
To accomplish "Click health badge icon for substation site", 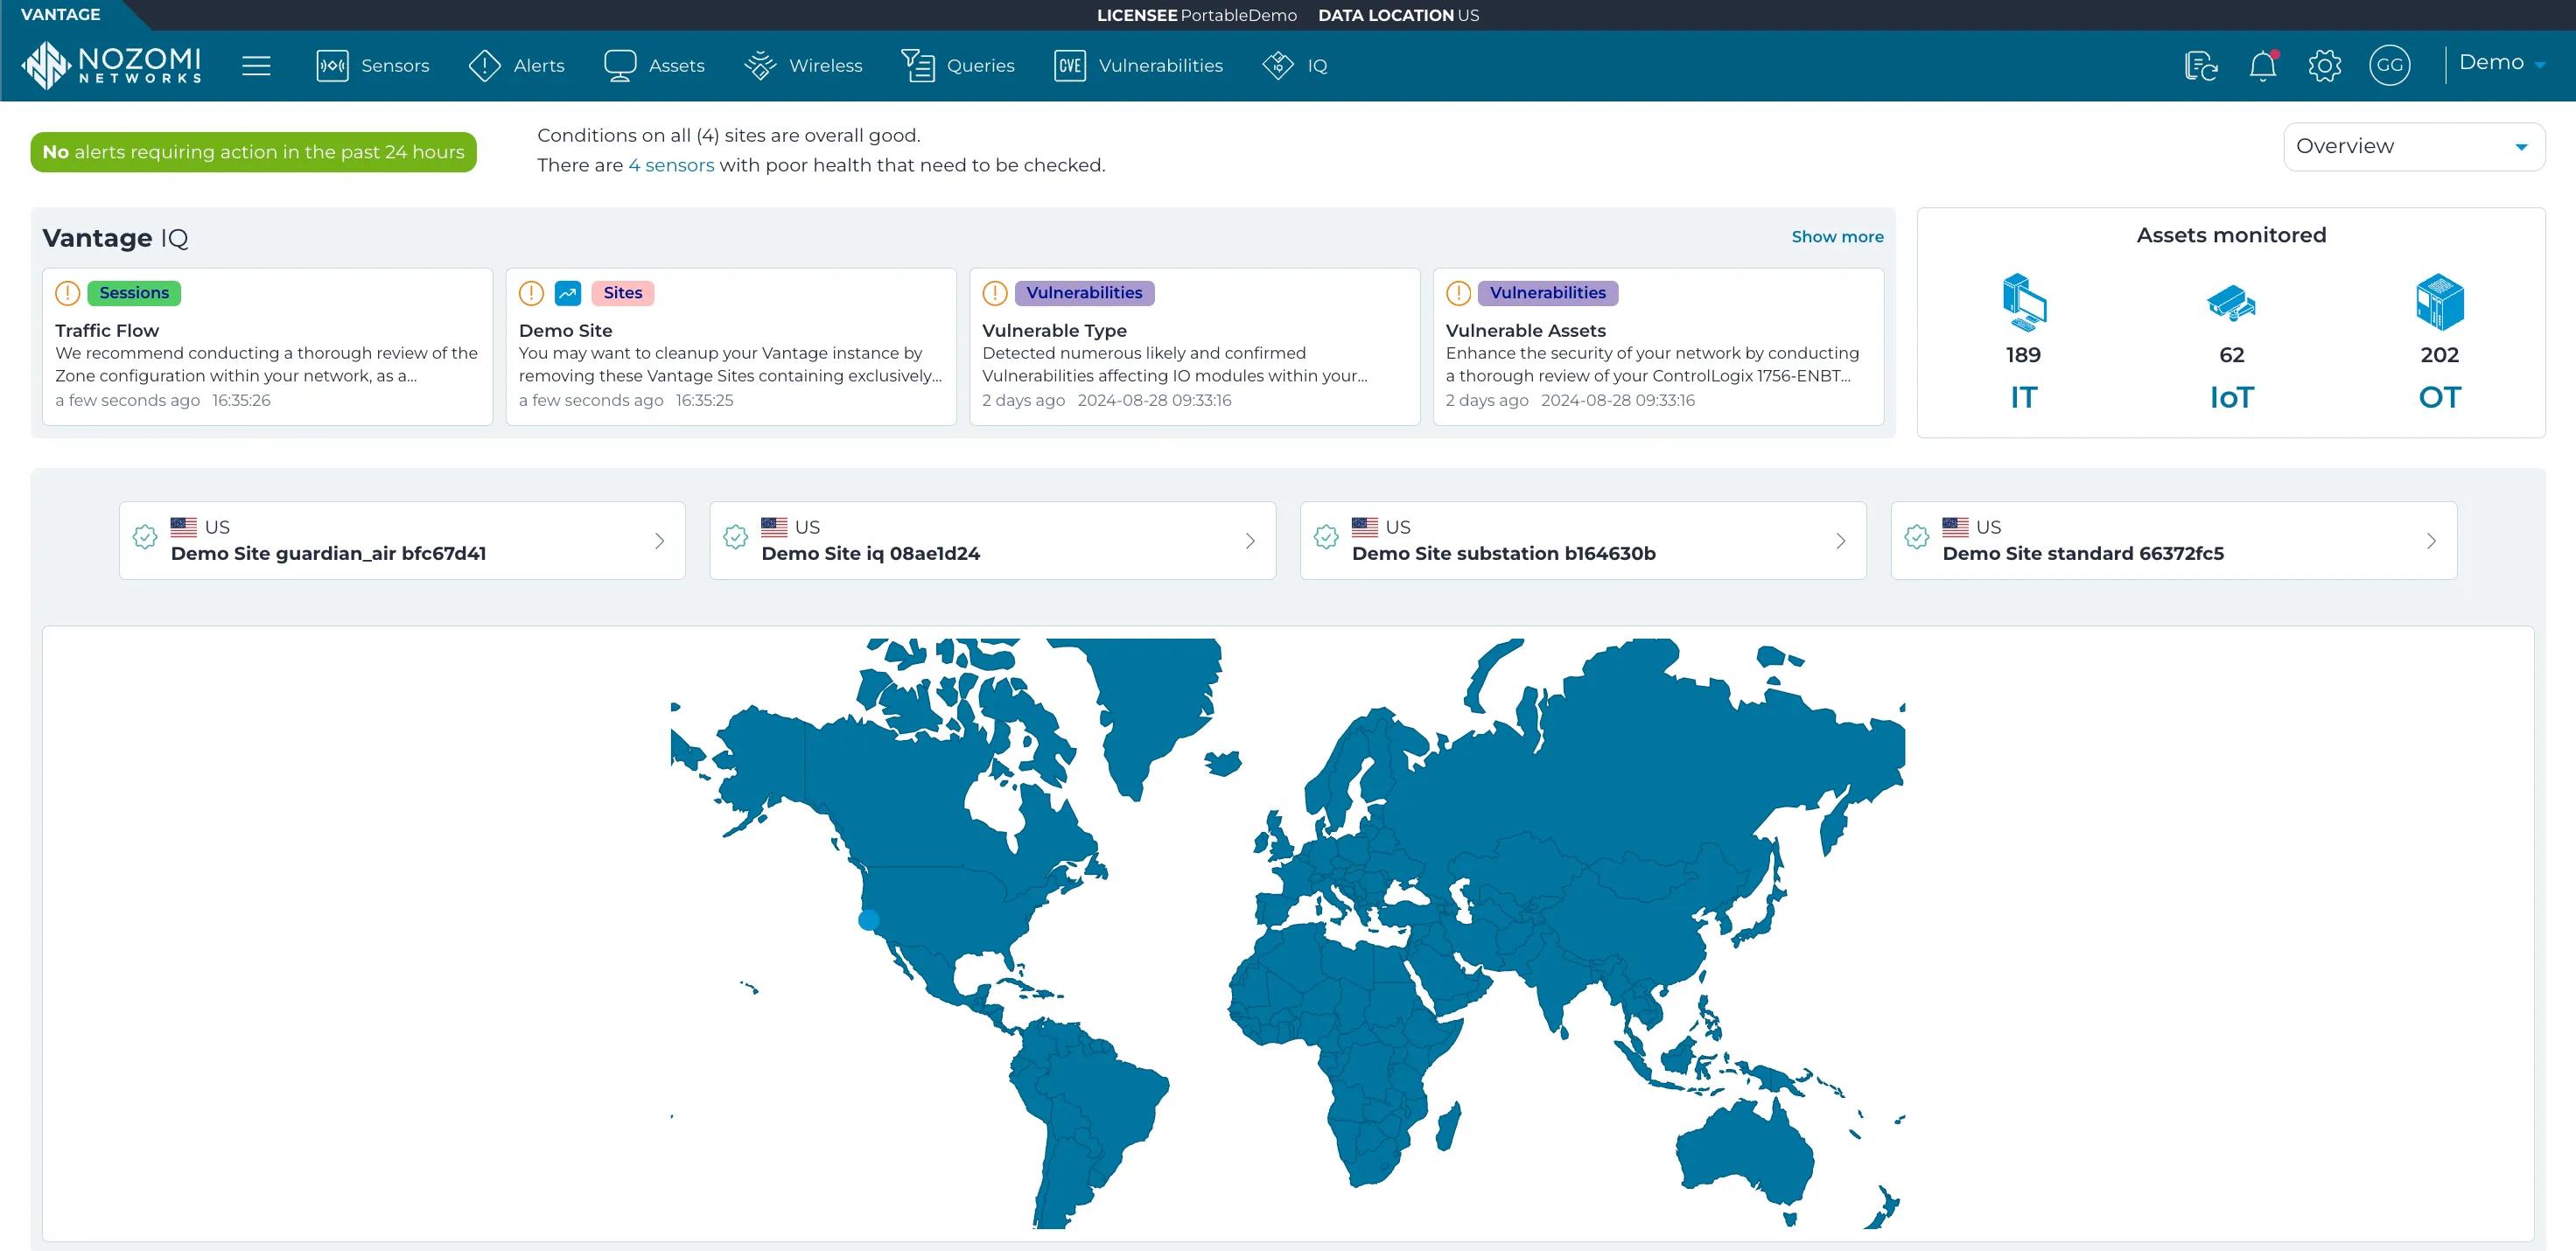I will [1327, 538].
